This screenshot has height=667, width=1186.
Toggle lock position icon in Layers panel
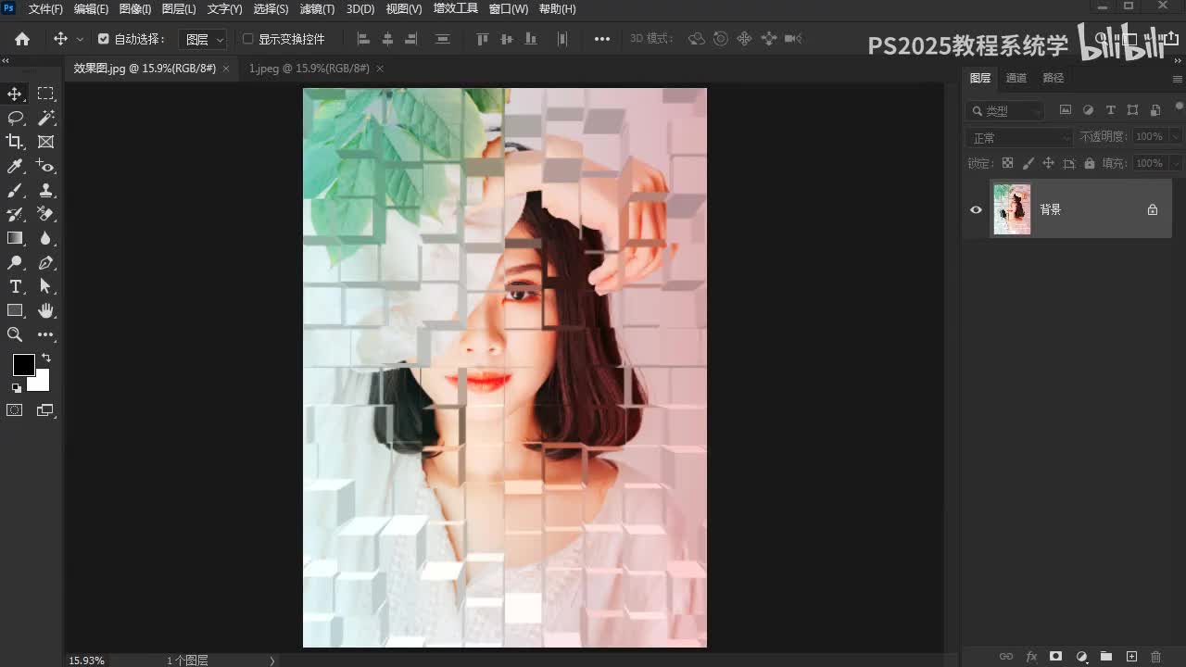coord(1048,163)
